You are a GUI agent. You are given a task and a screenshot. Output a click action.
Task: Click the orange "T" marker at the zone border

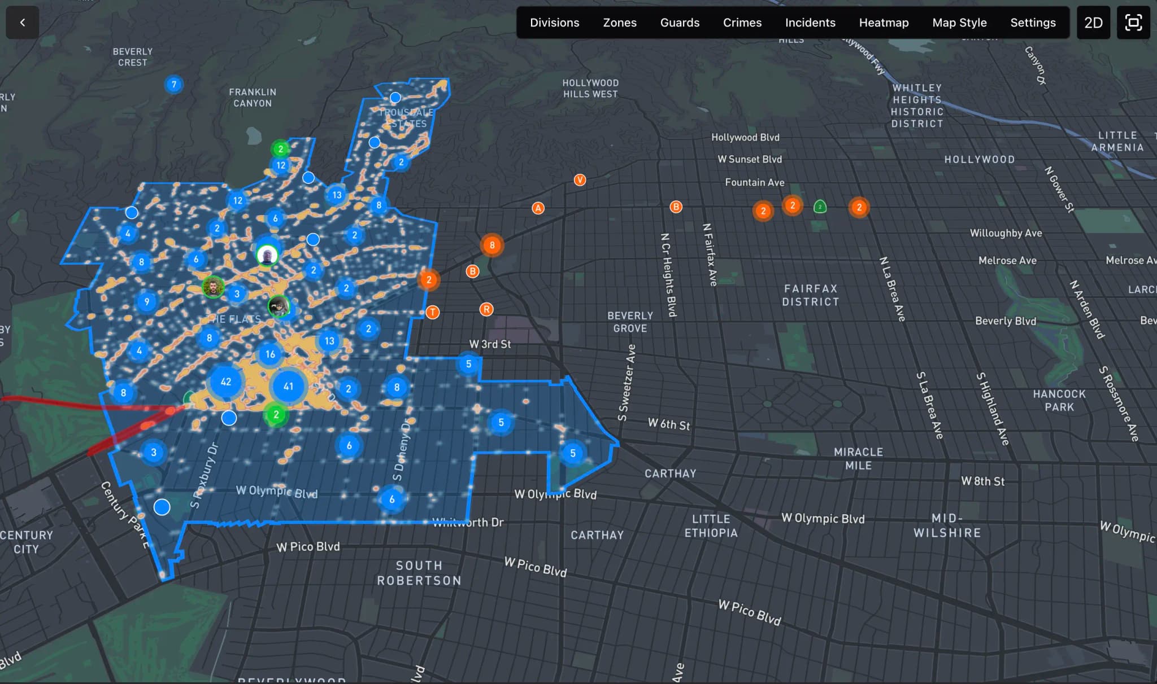(433, 312)
